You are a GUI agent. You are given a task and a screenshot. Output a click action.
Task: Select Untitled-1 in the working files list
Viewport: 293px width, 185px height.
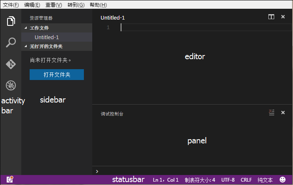pos(47,37)
